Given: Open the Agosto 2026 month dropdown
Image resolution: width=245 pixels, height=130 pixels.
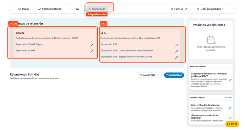Looking at the screenshot, I should tap(149, 75).
